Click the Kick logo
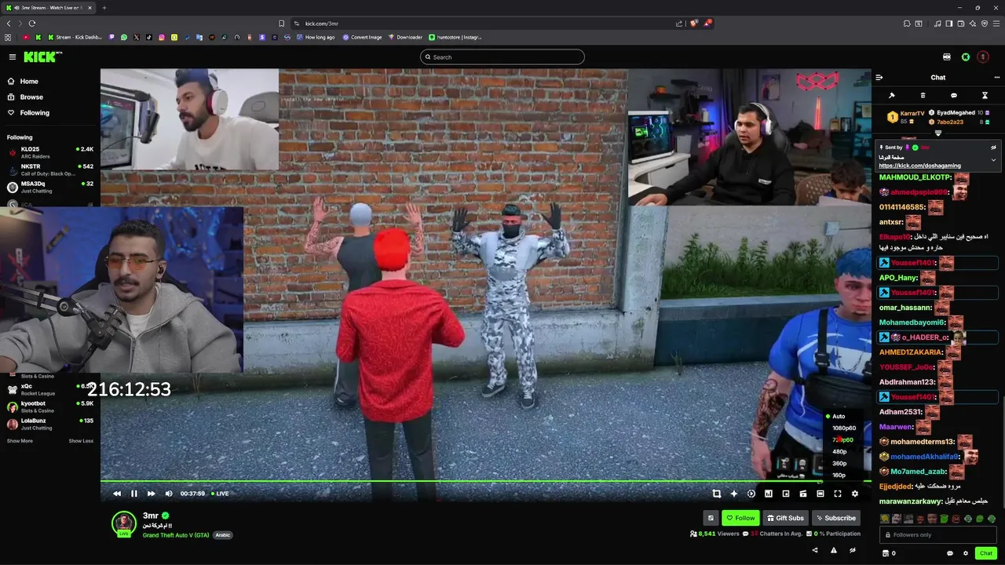 point(42,56)
